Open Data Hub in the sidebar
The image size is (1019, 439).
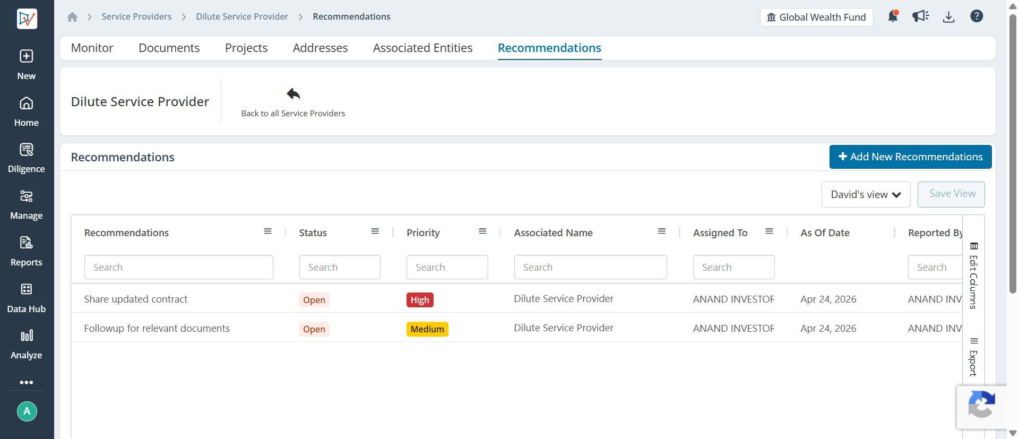coord(27,298)
